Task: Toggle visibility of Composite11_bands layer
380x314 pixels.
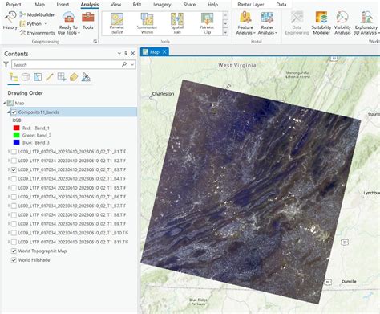Action: tap(14, 112)
